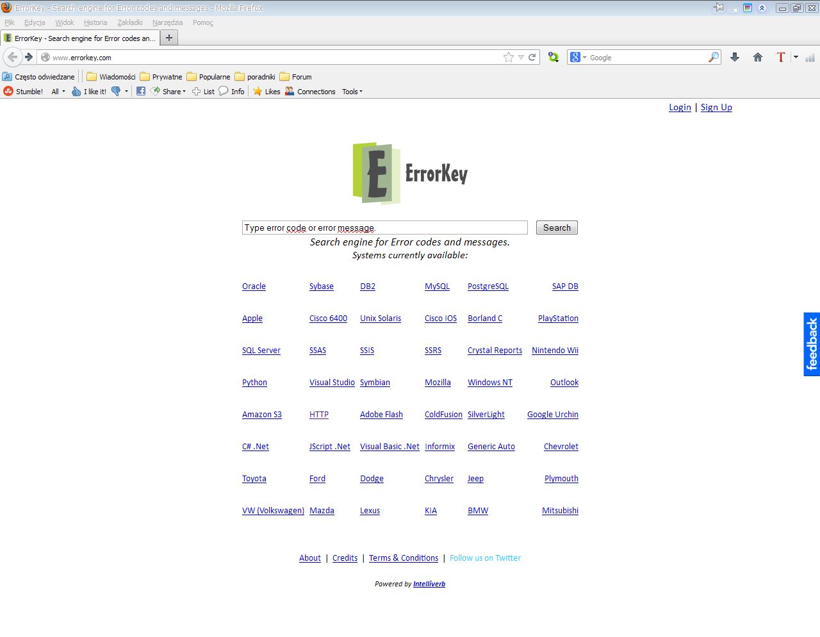Go to the Home page icon
The height and width of the screenshot is (637, 820).
[x=758, y=57]
